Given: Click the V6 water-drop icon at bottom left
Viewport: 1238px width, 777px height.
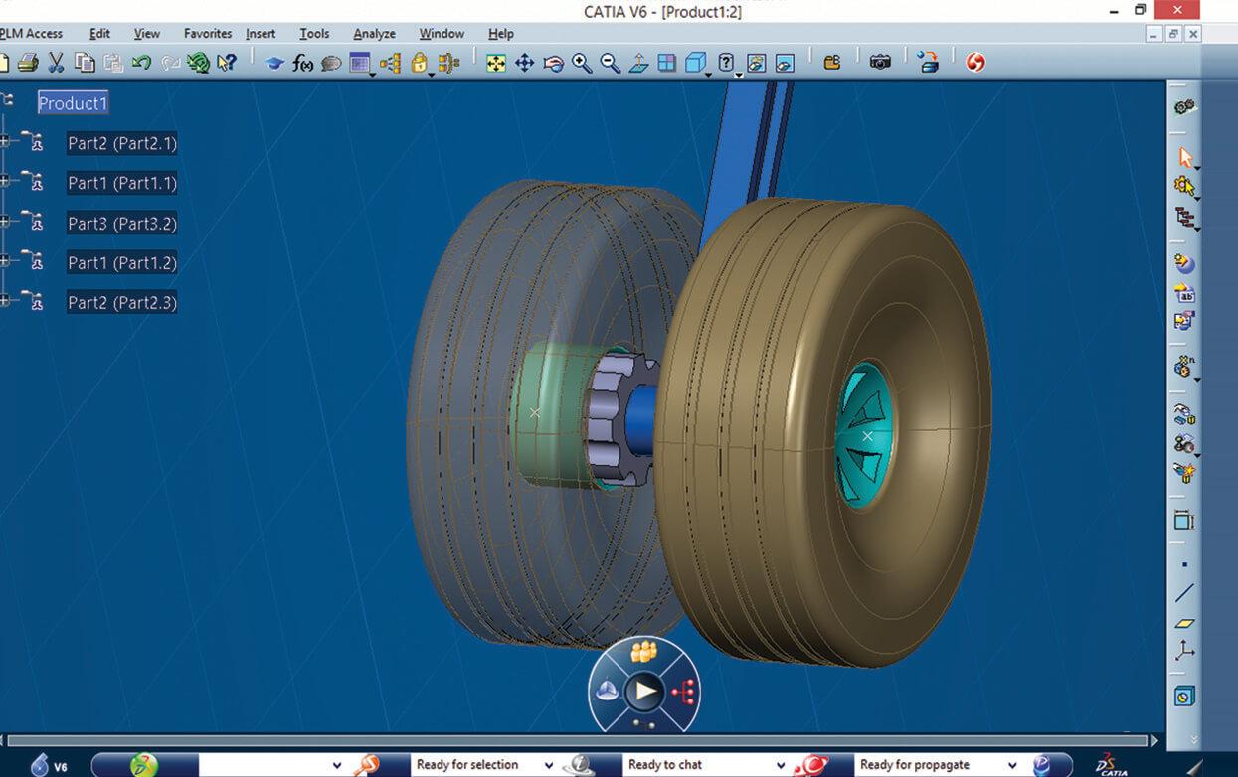Looking at the screenshot, I should (x=40, y=765).
